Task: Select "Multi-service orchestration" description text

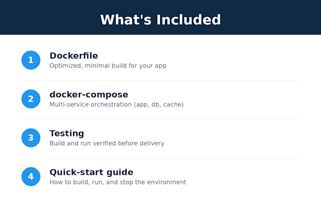Action: point(91,104)
